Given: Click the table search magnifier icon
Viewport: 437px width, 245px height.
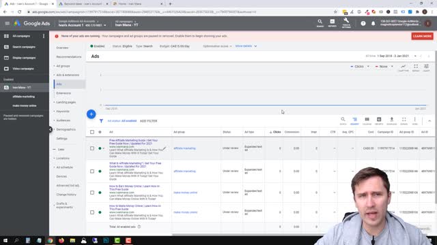Looking at the screenshot, I should point(343,120).
